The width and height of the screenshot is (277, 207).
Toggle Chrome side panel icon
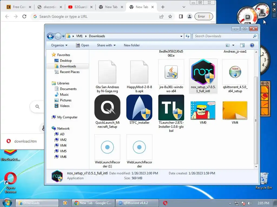(181, 16)
